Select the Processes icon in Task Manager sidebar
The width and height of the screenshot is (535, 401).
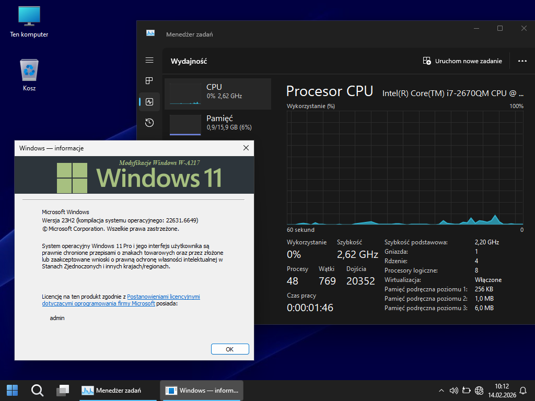point(149,81)
